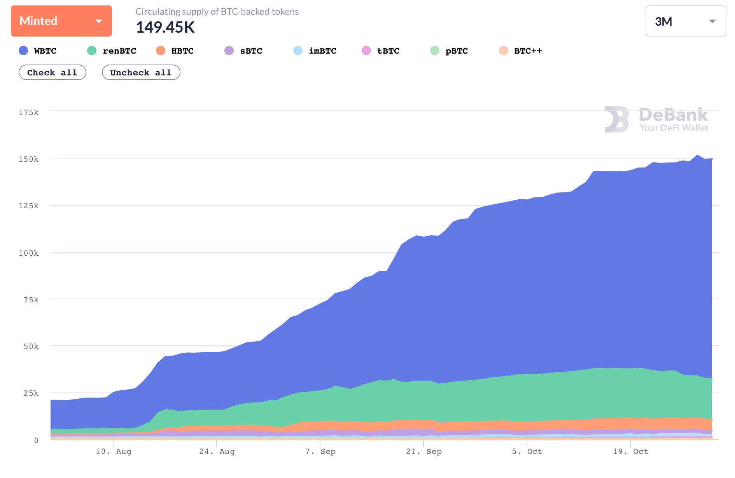Toggle the sBTC series legend

pyautogui.click(x=243, y=51)
